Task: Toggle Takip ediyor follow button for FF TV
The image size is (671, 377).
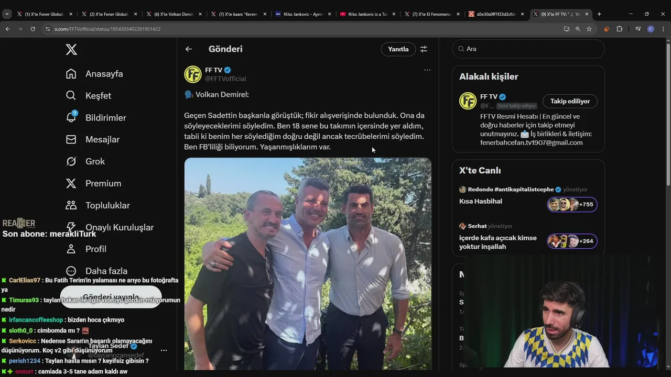Action: [570, 101]
